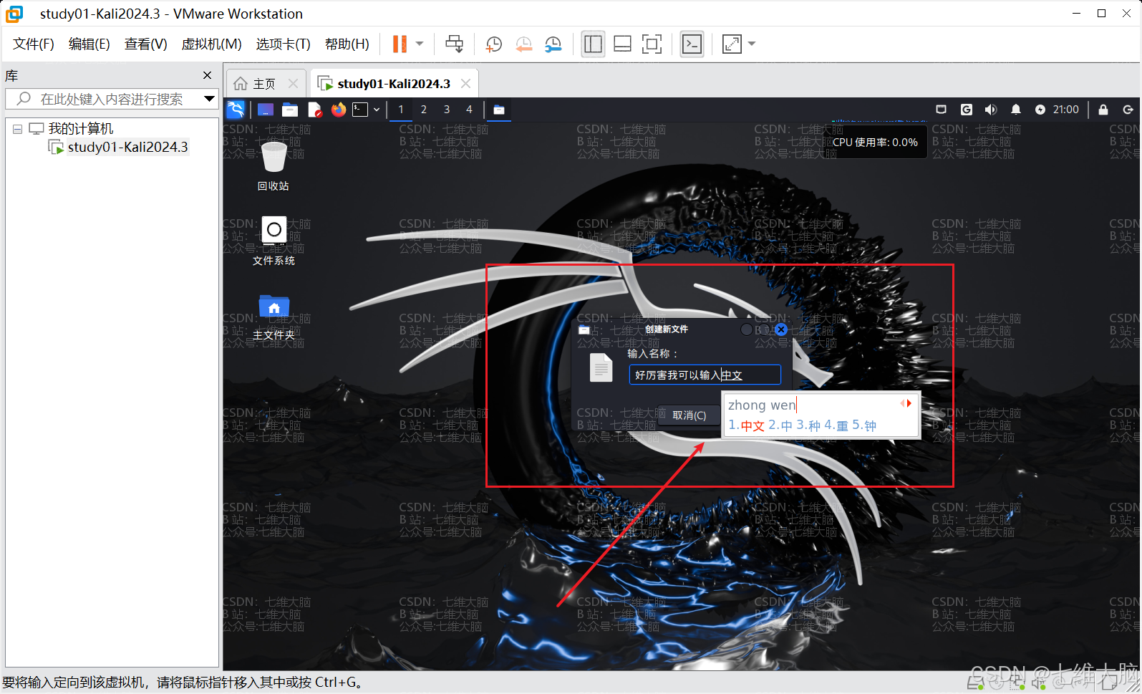Click the 输入名称 filename input field

point(705,375)
